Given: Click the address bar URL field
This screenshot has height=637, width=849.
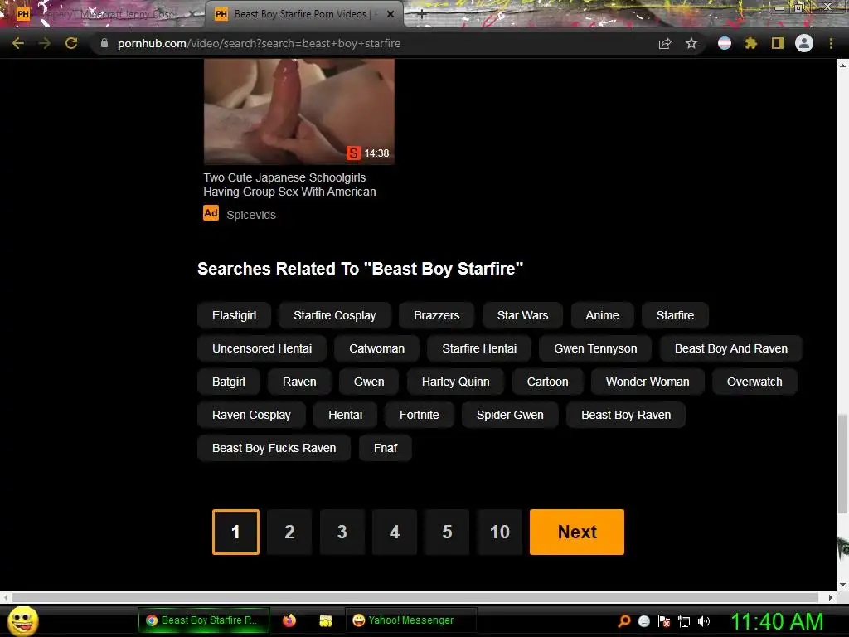Looking at the screenshot, I should pos(374,43).
